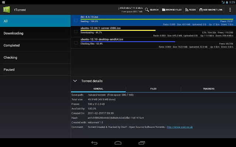Click the save path /sdcard/torrent value

(97, 95)
